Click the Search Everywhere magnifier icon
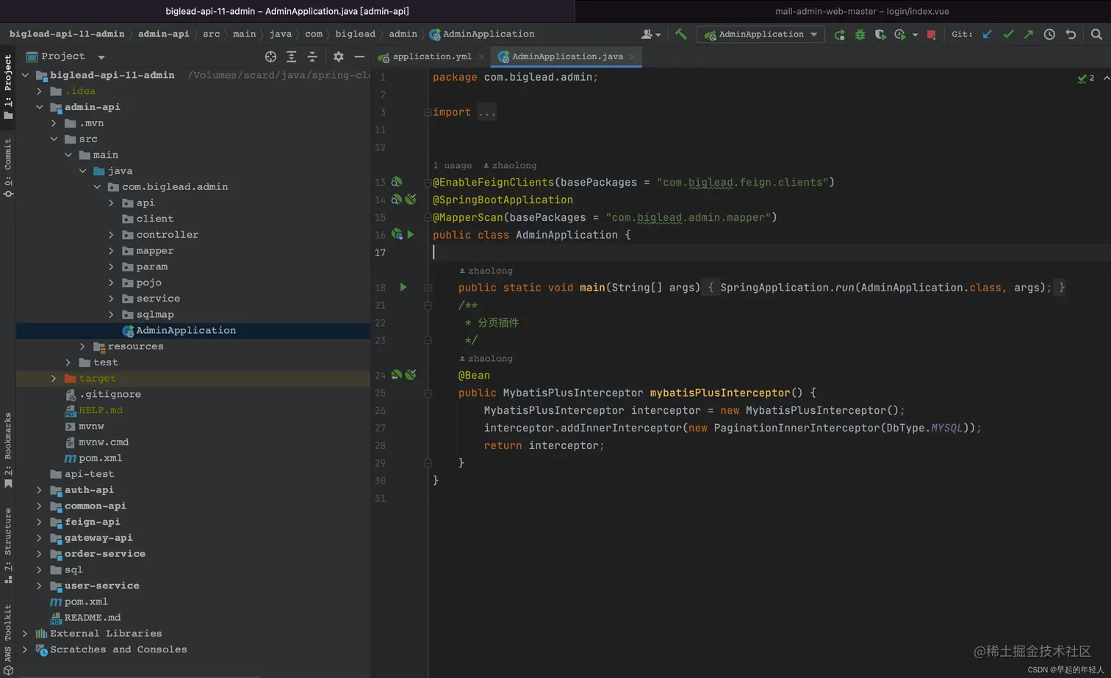Viewport: 1111px width, 678px height. click(1096, 34)
